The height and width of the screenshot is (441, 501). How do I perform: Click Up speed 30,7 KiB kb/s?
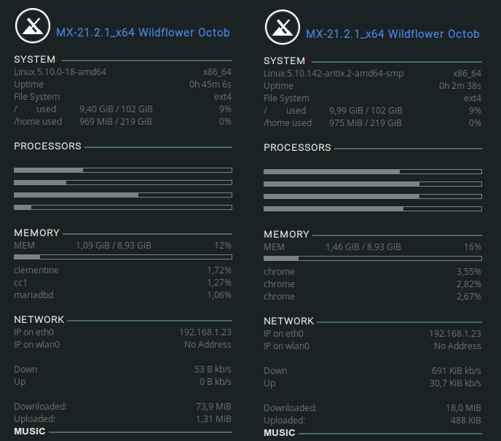455,383
